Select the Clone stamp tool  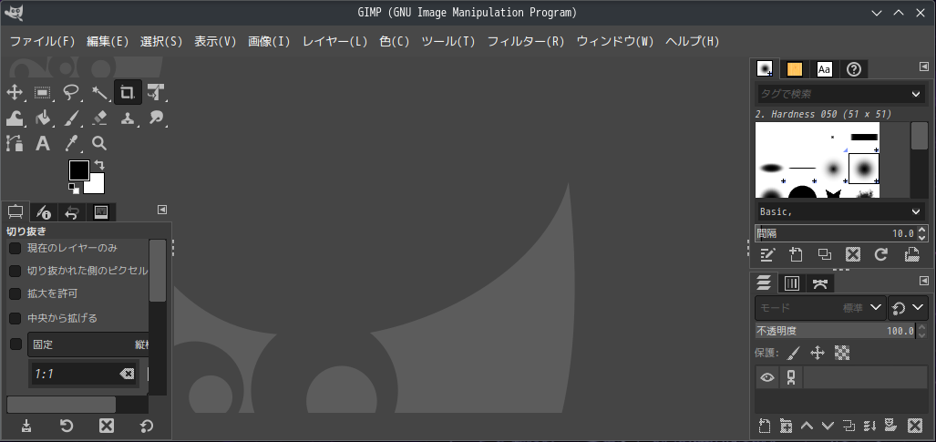[x=128, y=118]
